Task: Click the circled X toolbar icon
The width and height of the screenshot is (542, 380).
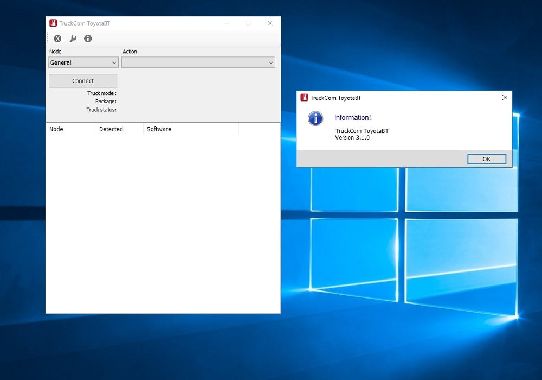Action: (57, 39)
